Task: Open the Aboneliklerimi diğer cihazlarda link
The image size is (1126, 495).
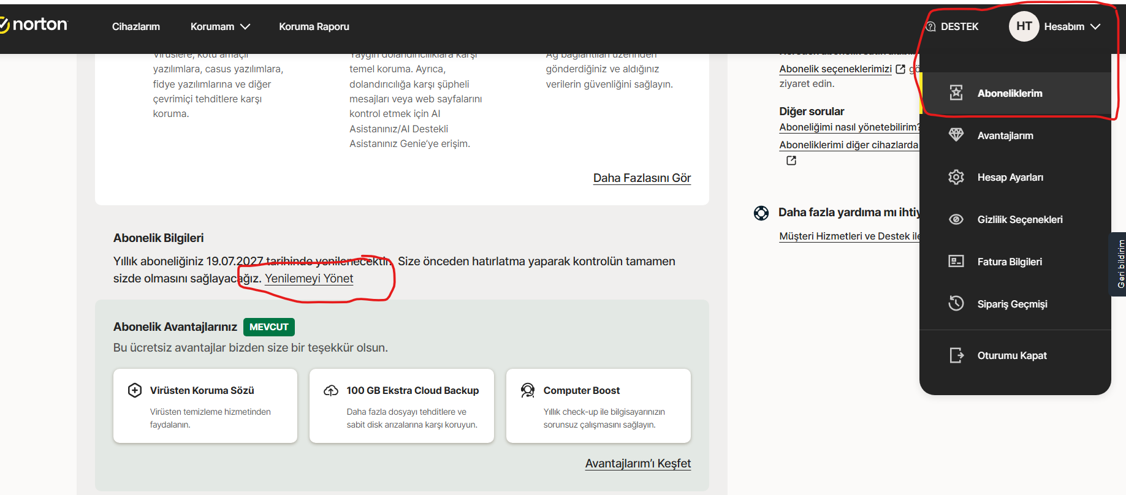Action: click(849, 145)
